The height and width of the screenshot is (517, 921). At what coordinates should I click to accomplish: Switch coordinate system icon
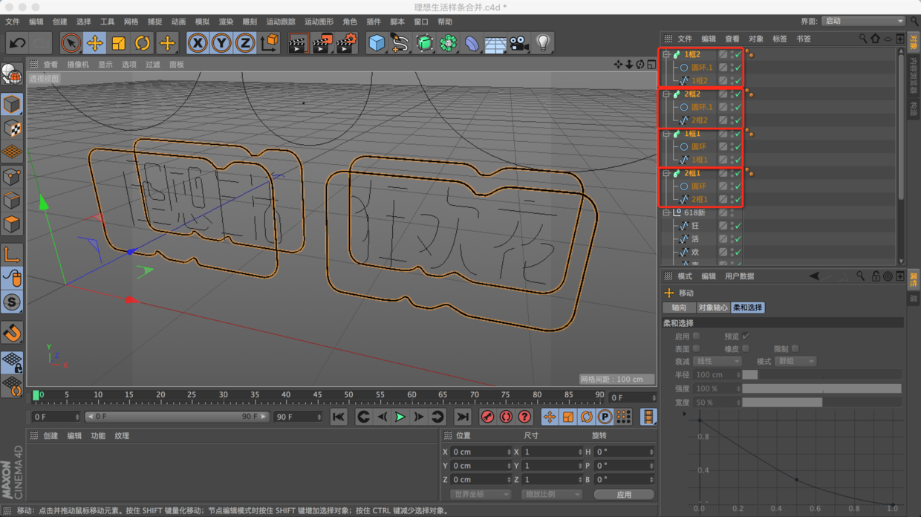(x=270, y=43)
